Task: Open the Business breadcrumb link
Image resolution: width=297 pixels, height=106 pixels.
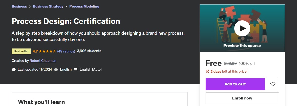Action: pos(19,6)
